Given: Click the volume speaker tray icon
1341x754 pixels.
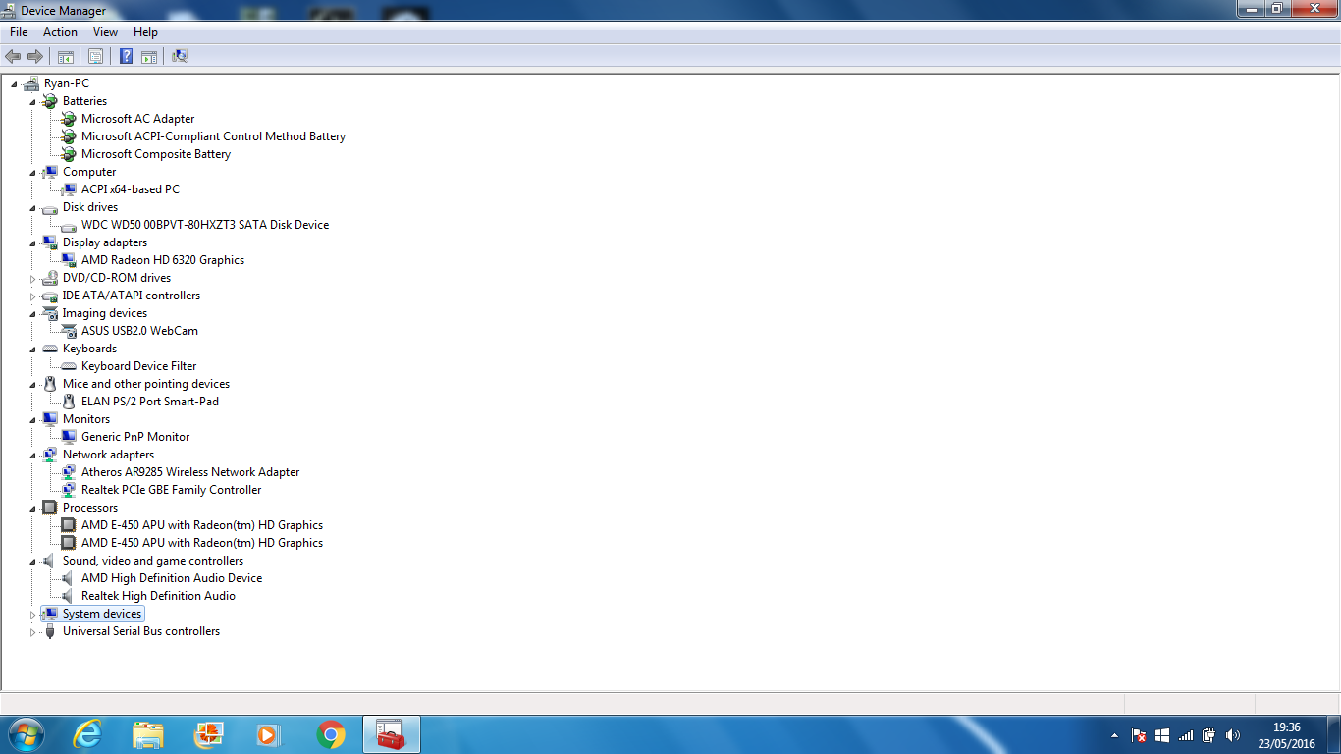Looking at the screenshot, I should point(1233,735).
